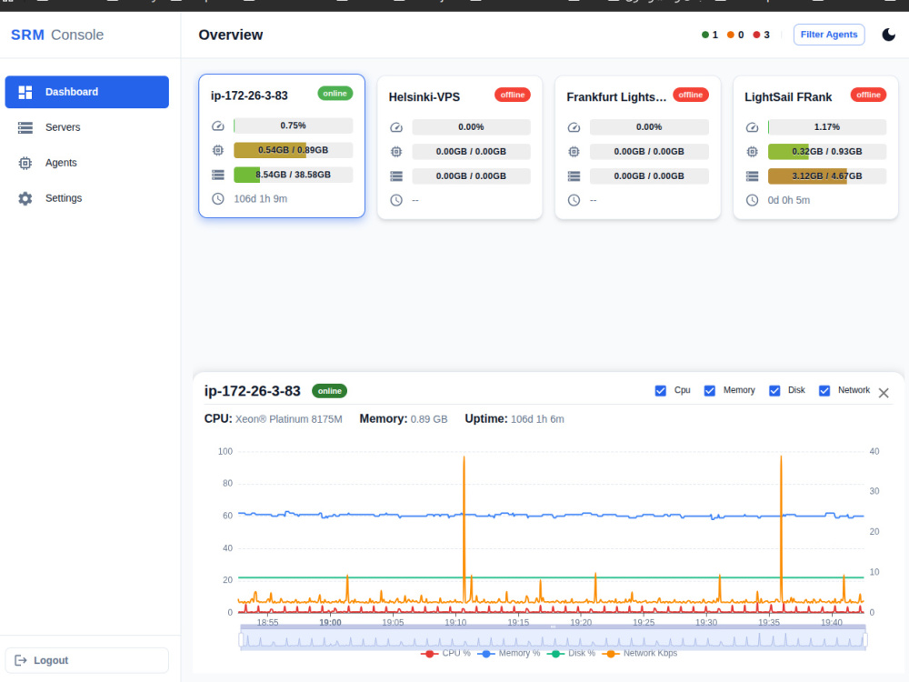909x682 pixels.
Task: Click uptime clock icon on ip-172-26-3-83 card
Action: click(218, 199)
